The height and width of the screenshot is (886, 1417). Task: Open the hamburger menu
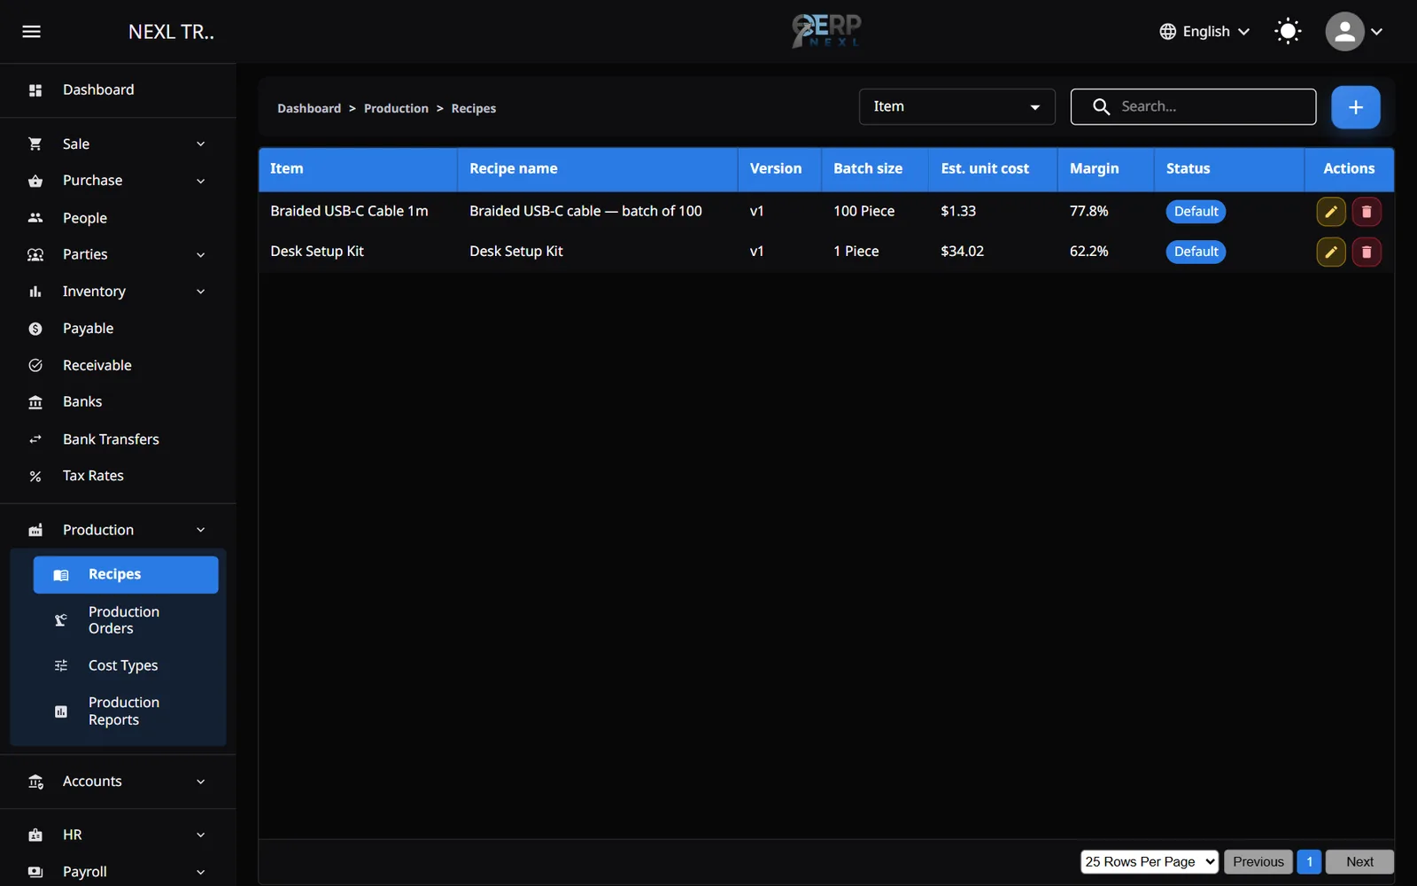coord(31,32)
